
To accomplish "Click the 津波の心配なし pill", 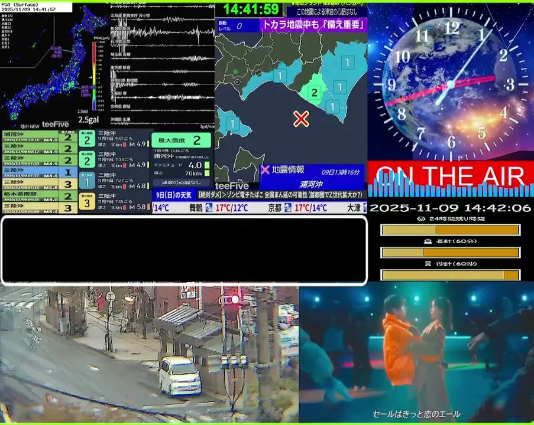I will pos(181,182).
